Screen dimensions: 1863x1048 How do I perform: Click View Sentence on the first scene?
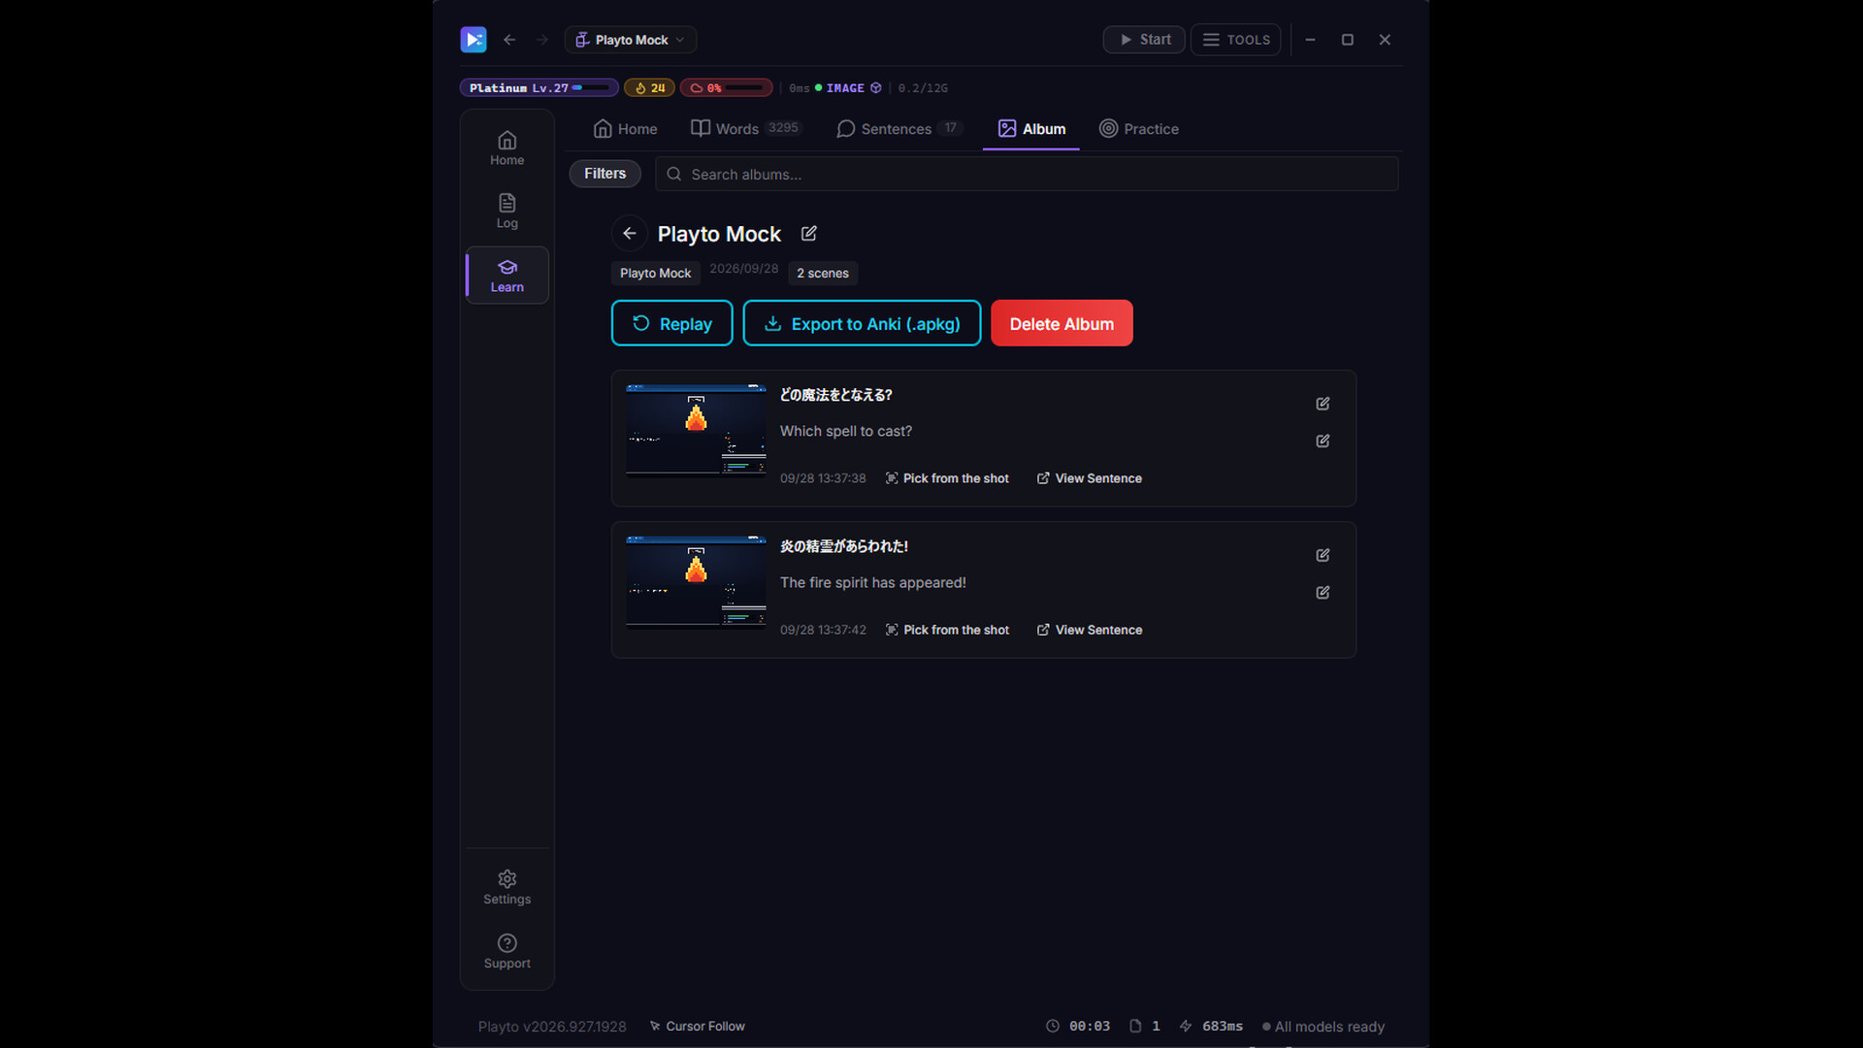1089,478
